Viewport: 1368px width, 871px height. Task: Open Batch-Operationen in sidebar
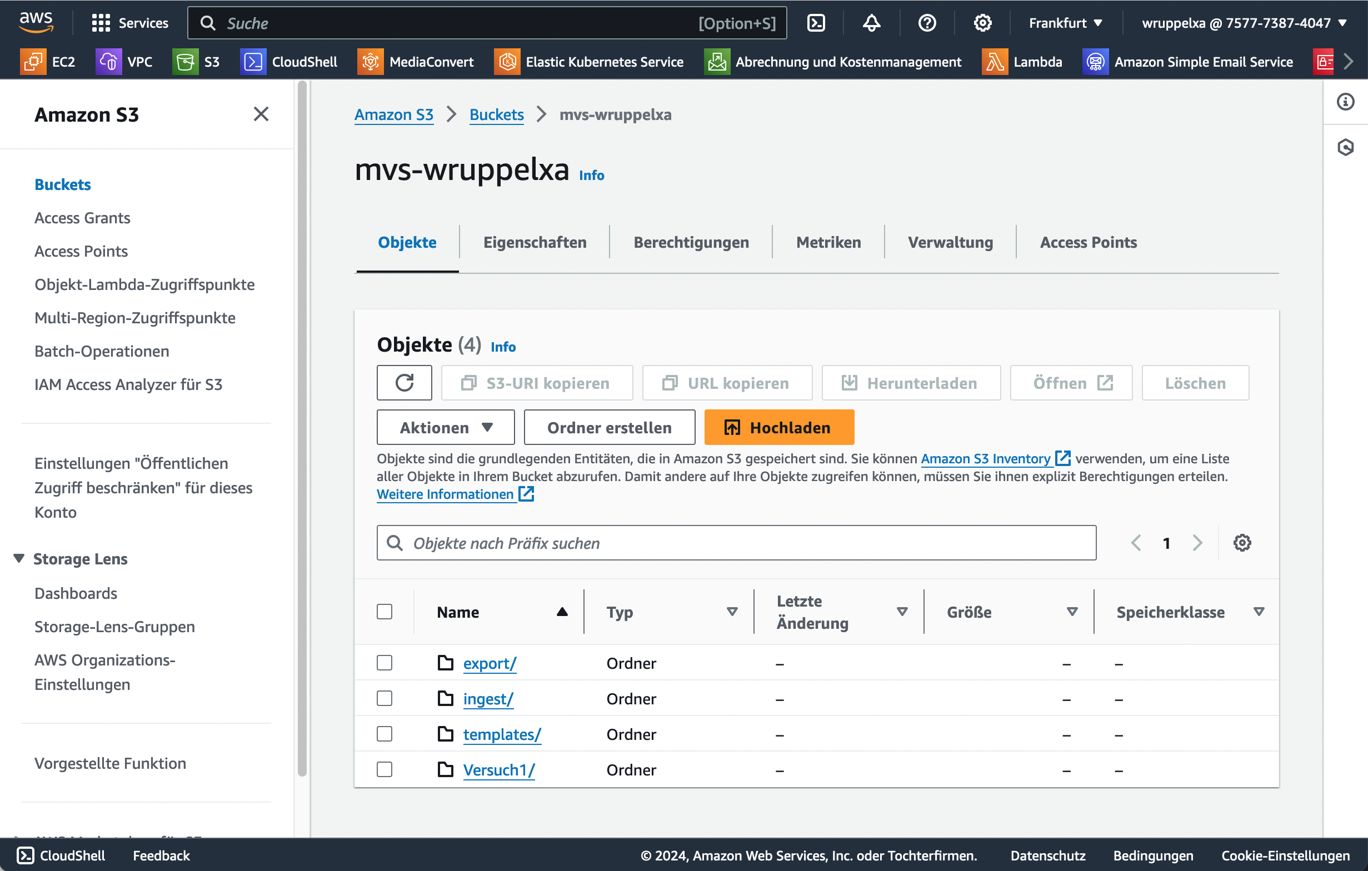pyautogui.click(x=102, y=351)
